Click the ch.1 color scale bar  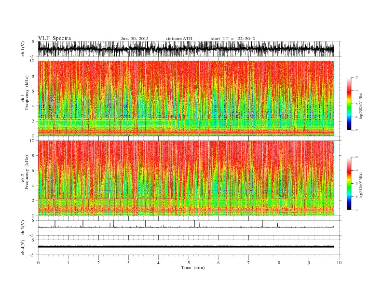349,104
